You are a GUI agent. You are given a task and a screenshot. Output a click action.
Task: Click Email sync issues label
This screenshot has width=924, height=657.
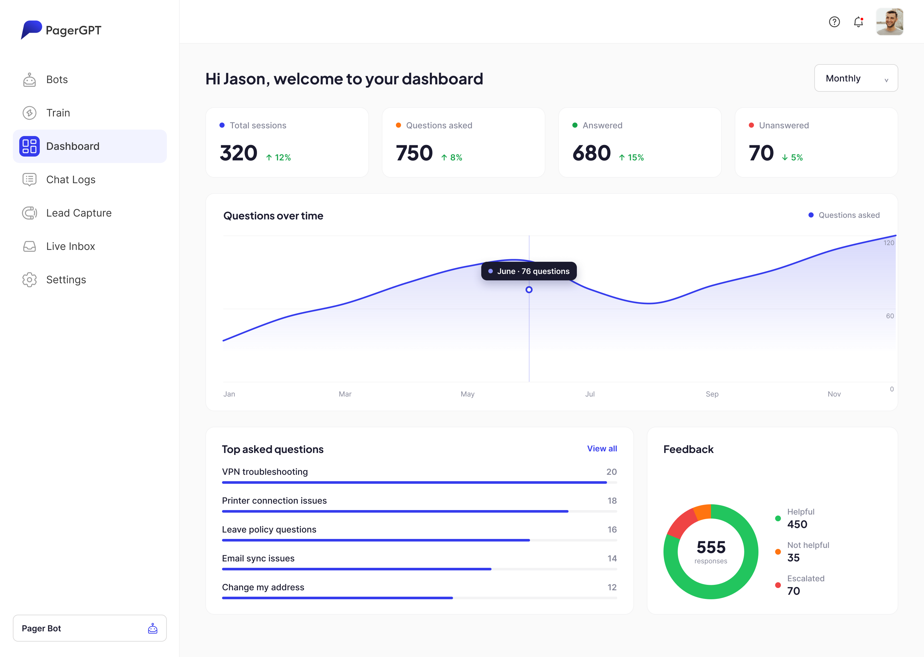pos(258,558)
